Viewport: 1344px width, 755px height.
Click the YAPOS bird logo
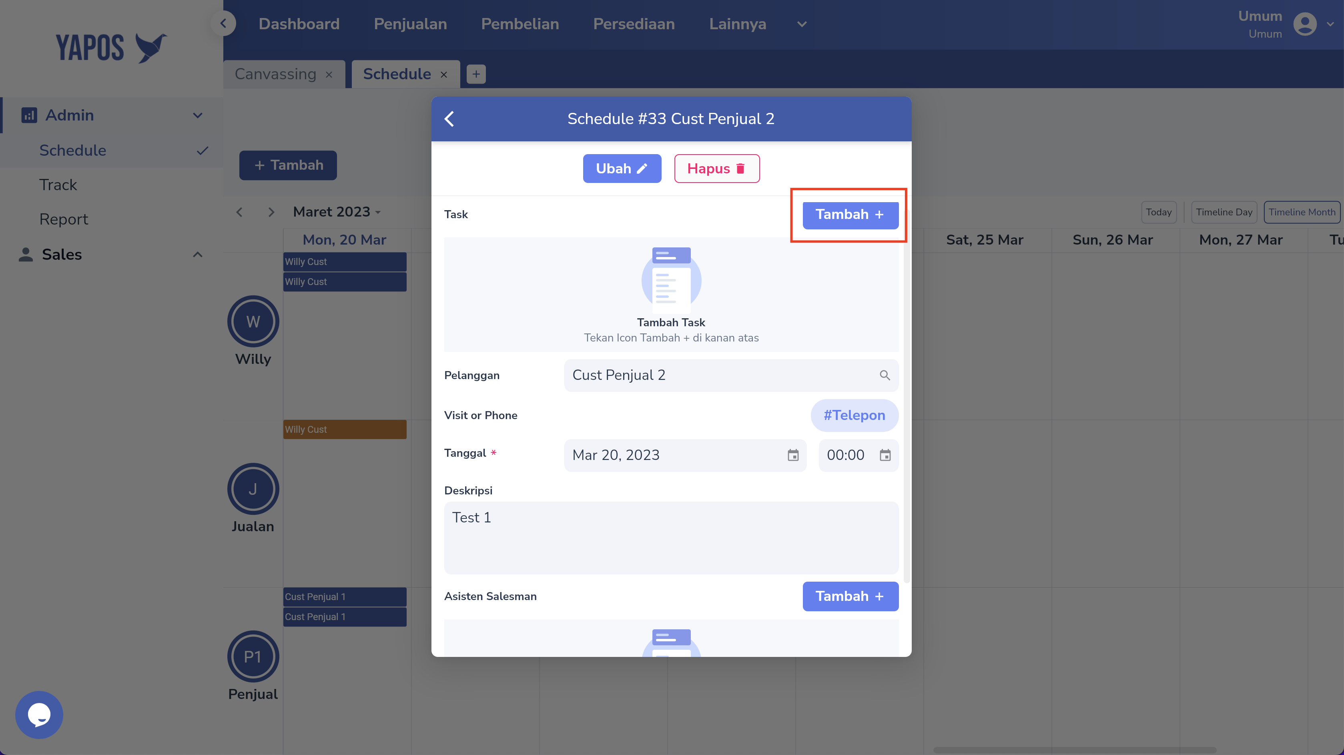pos(112,48)
